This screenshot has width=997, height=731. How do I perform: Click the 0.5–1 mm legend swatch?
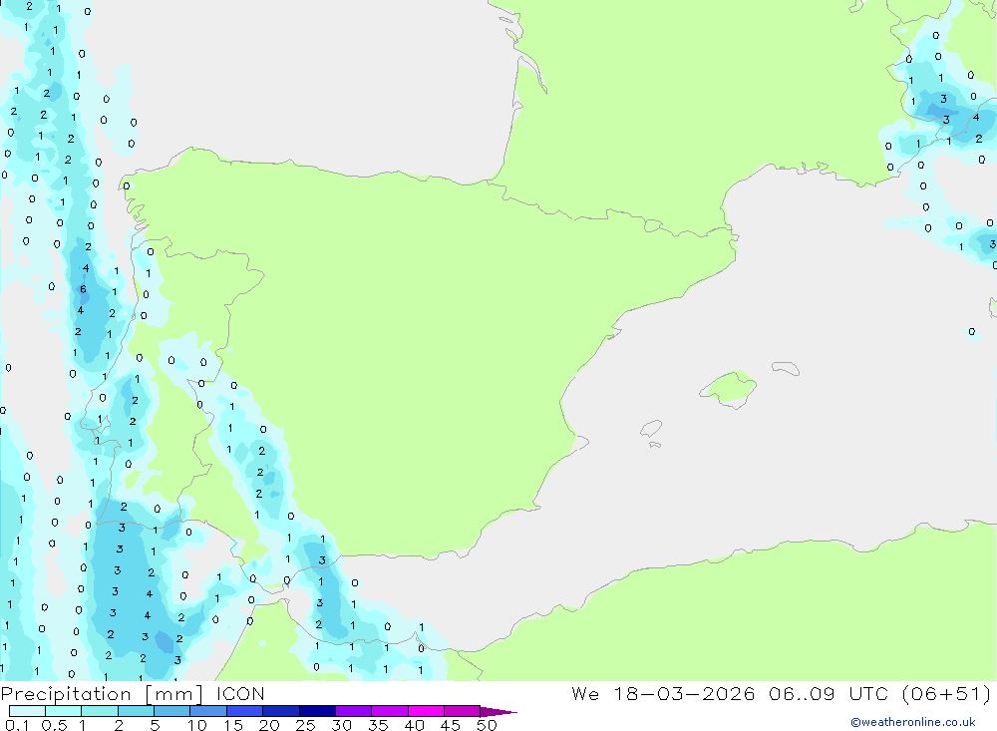(64, 711)
